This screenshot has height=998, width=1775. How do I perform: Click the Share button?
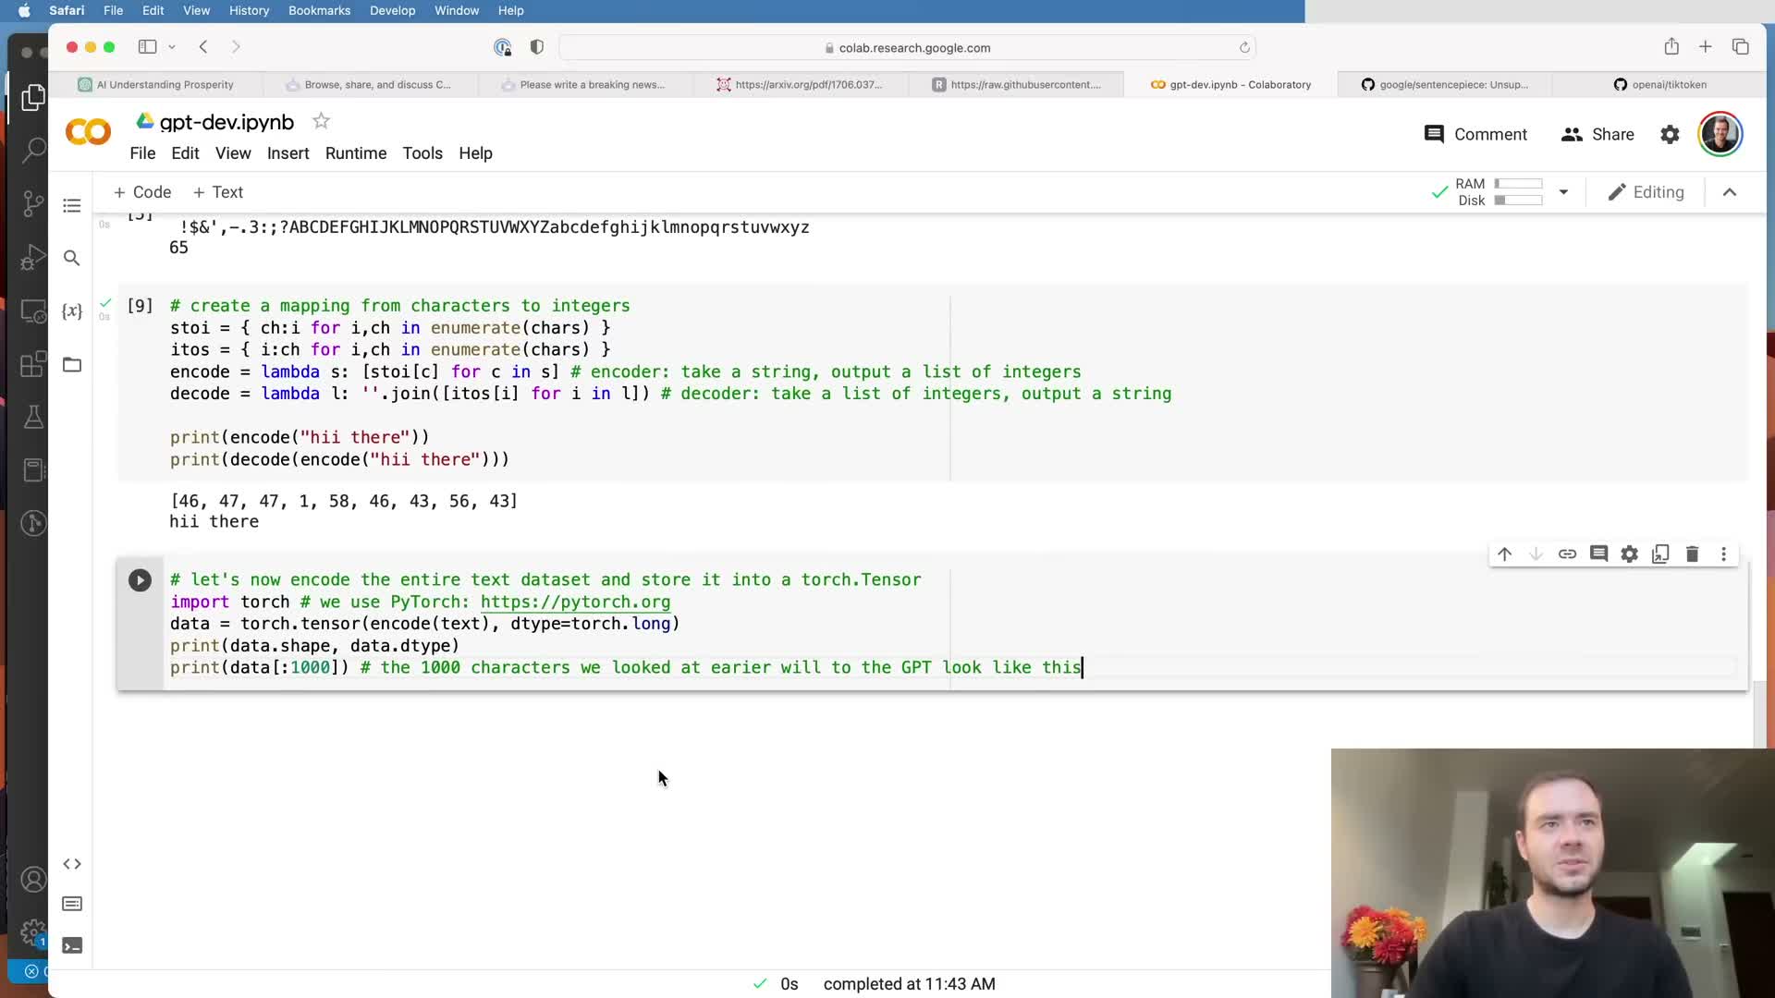tap(1597, 135)
